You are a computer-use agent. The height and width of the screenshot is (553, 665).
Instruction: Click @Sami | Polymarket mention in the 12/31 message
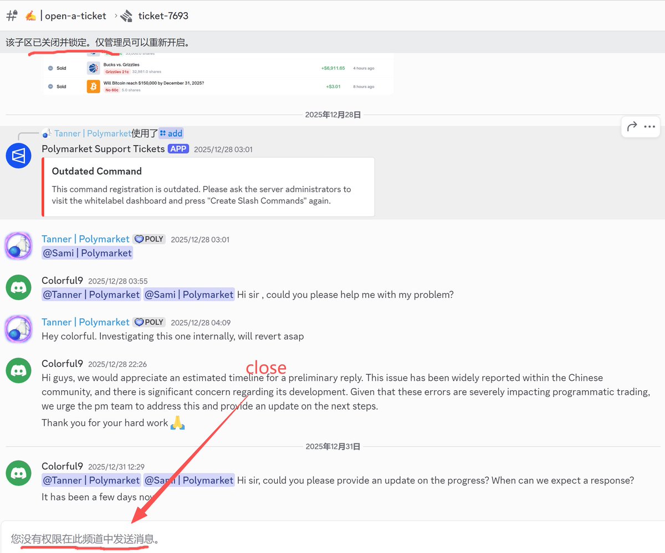pos(189,480)
